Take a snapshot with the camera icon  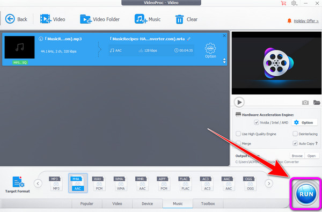pyautogui.click(x=305, y=103)
